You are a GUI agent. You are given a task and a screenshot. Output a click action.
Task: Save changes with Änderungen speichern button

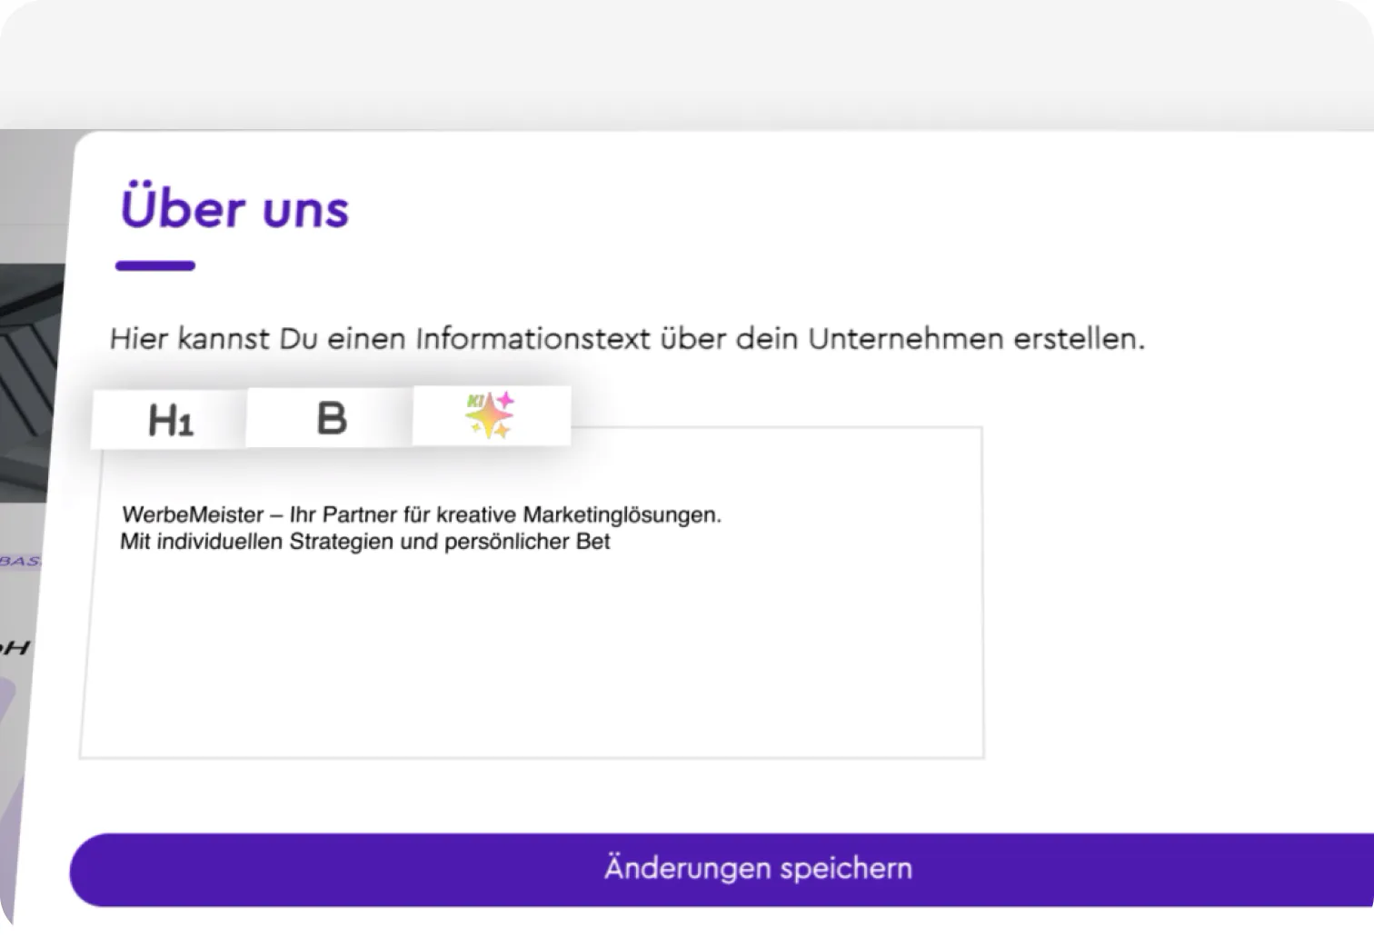pos(722,869)
